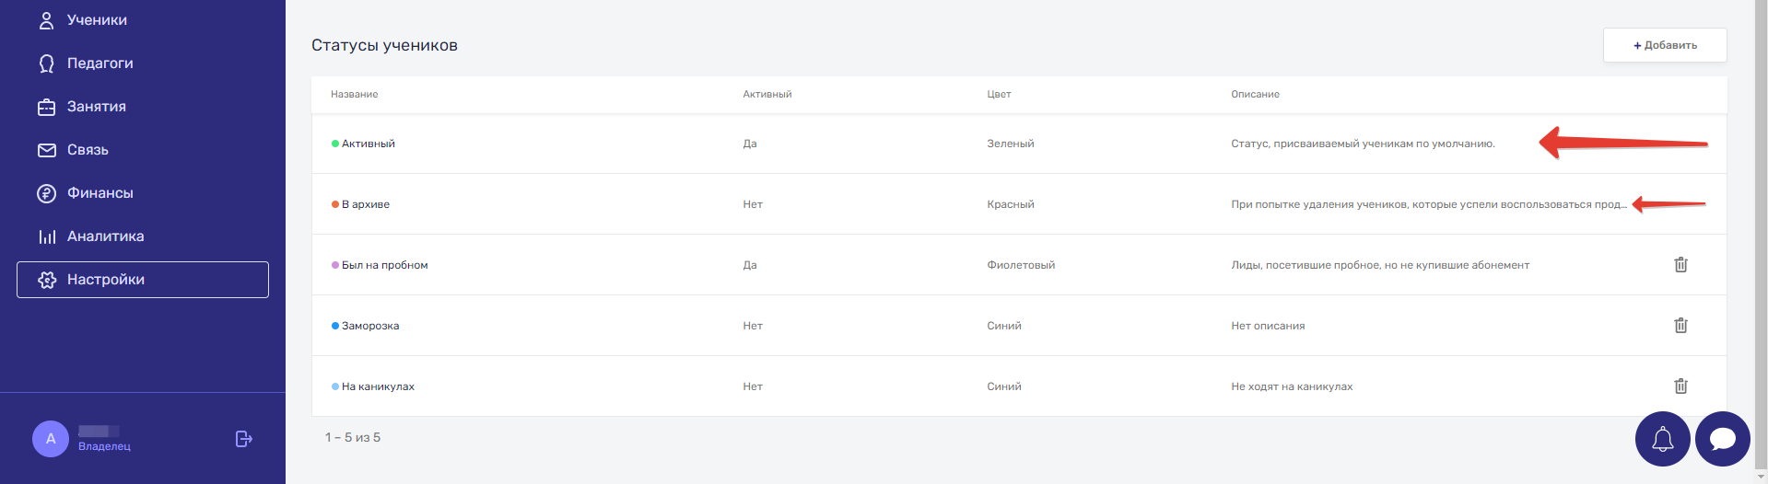This screenshot has width=1768, height=484.
Task: Click the "+ Добавить" button
Action: 1665,45
